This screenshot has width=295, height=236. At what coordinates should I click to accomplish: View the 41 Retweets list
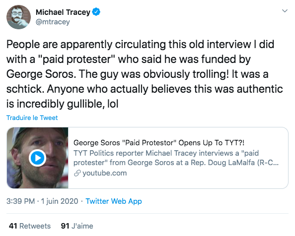click(30, 226)
